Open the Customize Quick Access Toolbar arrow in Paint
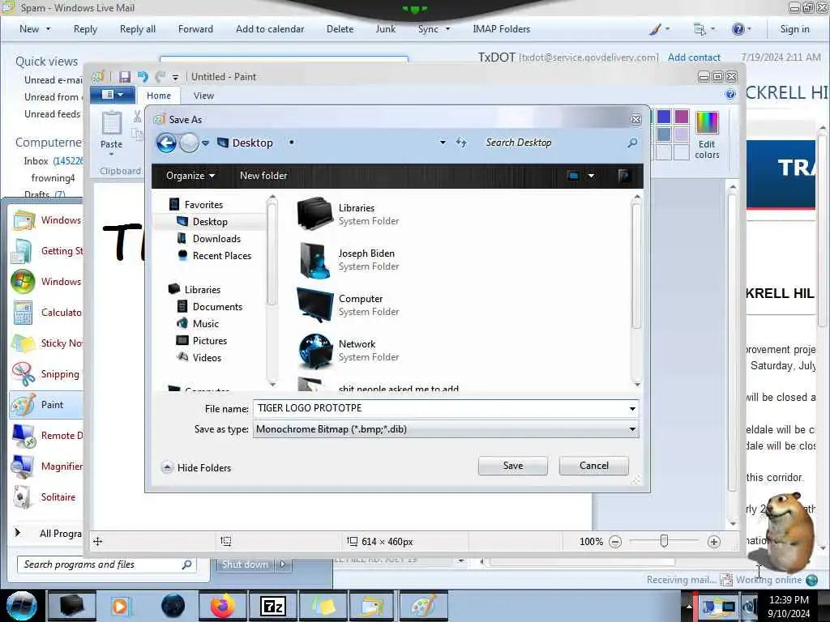Viewport: 830px width, 622px height. (175, 77)
